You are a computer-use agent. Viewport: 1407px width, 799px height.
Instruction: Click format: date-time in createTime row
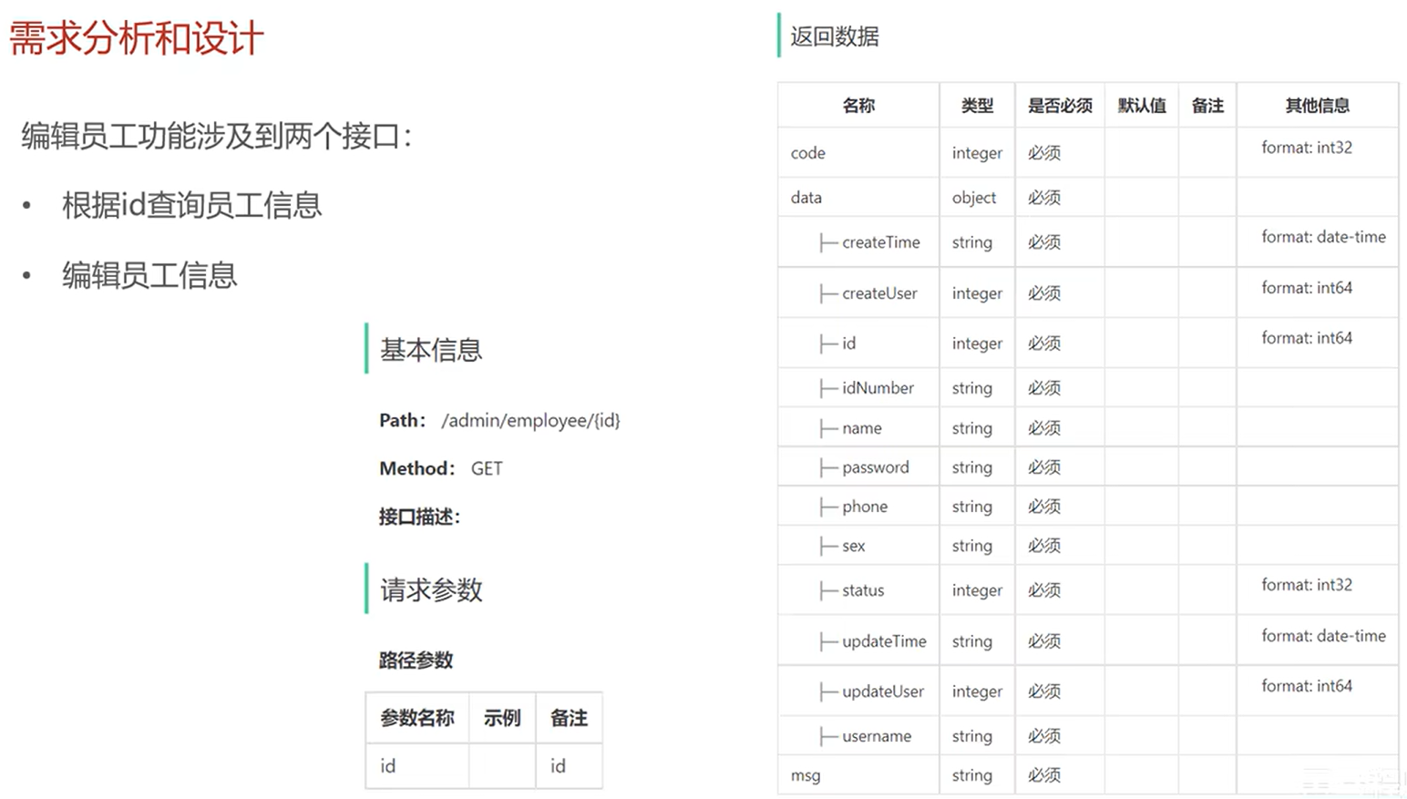point(1323,237)
